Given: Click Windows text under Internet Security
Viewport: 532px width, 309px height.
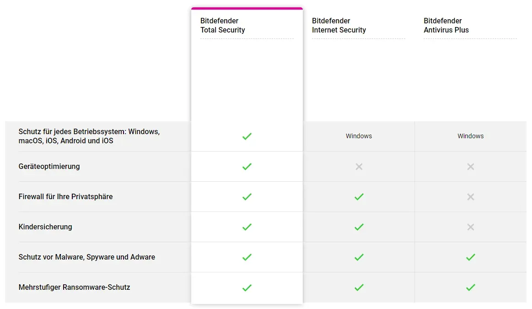Looking at the screenshot, I should click(359, 136).
